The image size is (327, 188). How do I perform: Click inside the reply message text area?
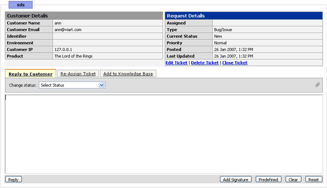(164, 134)
